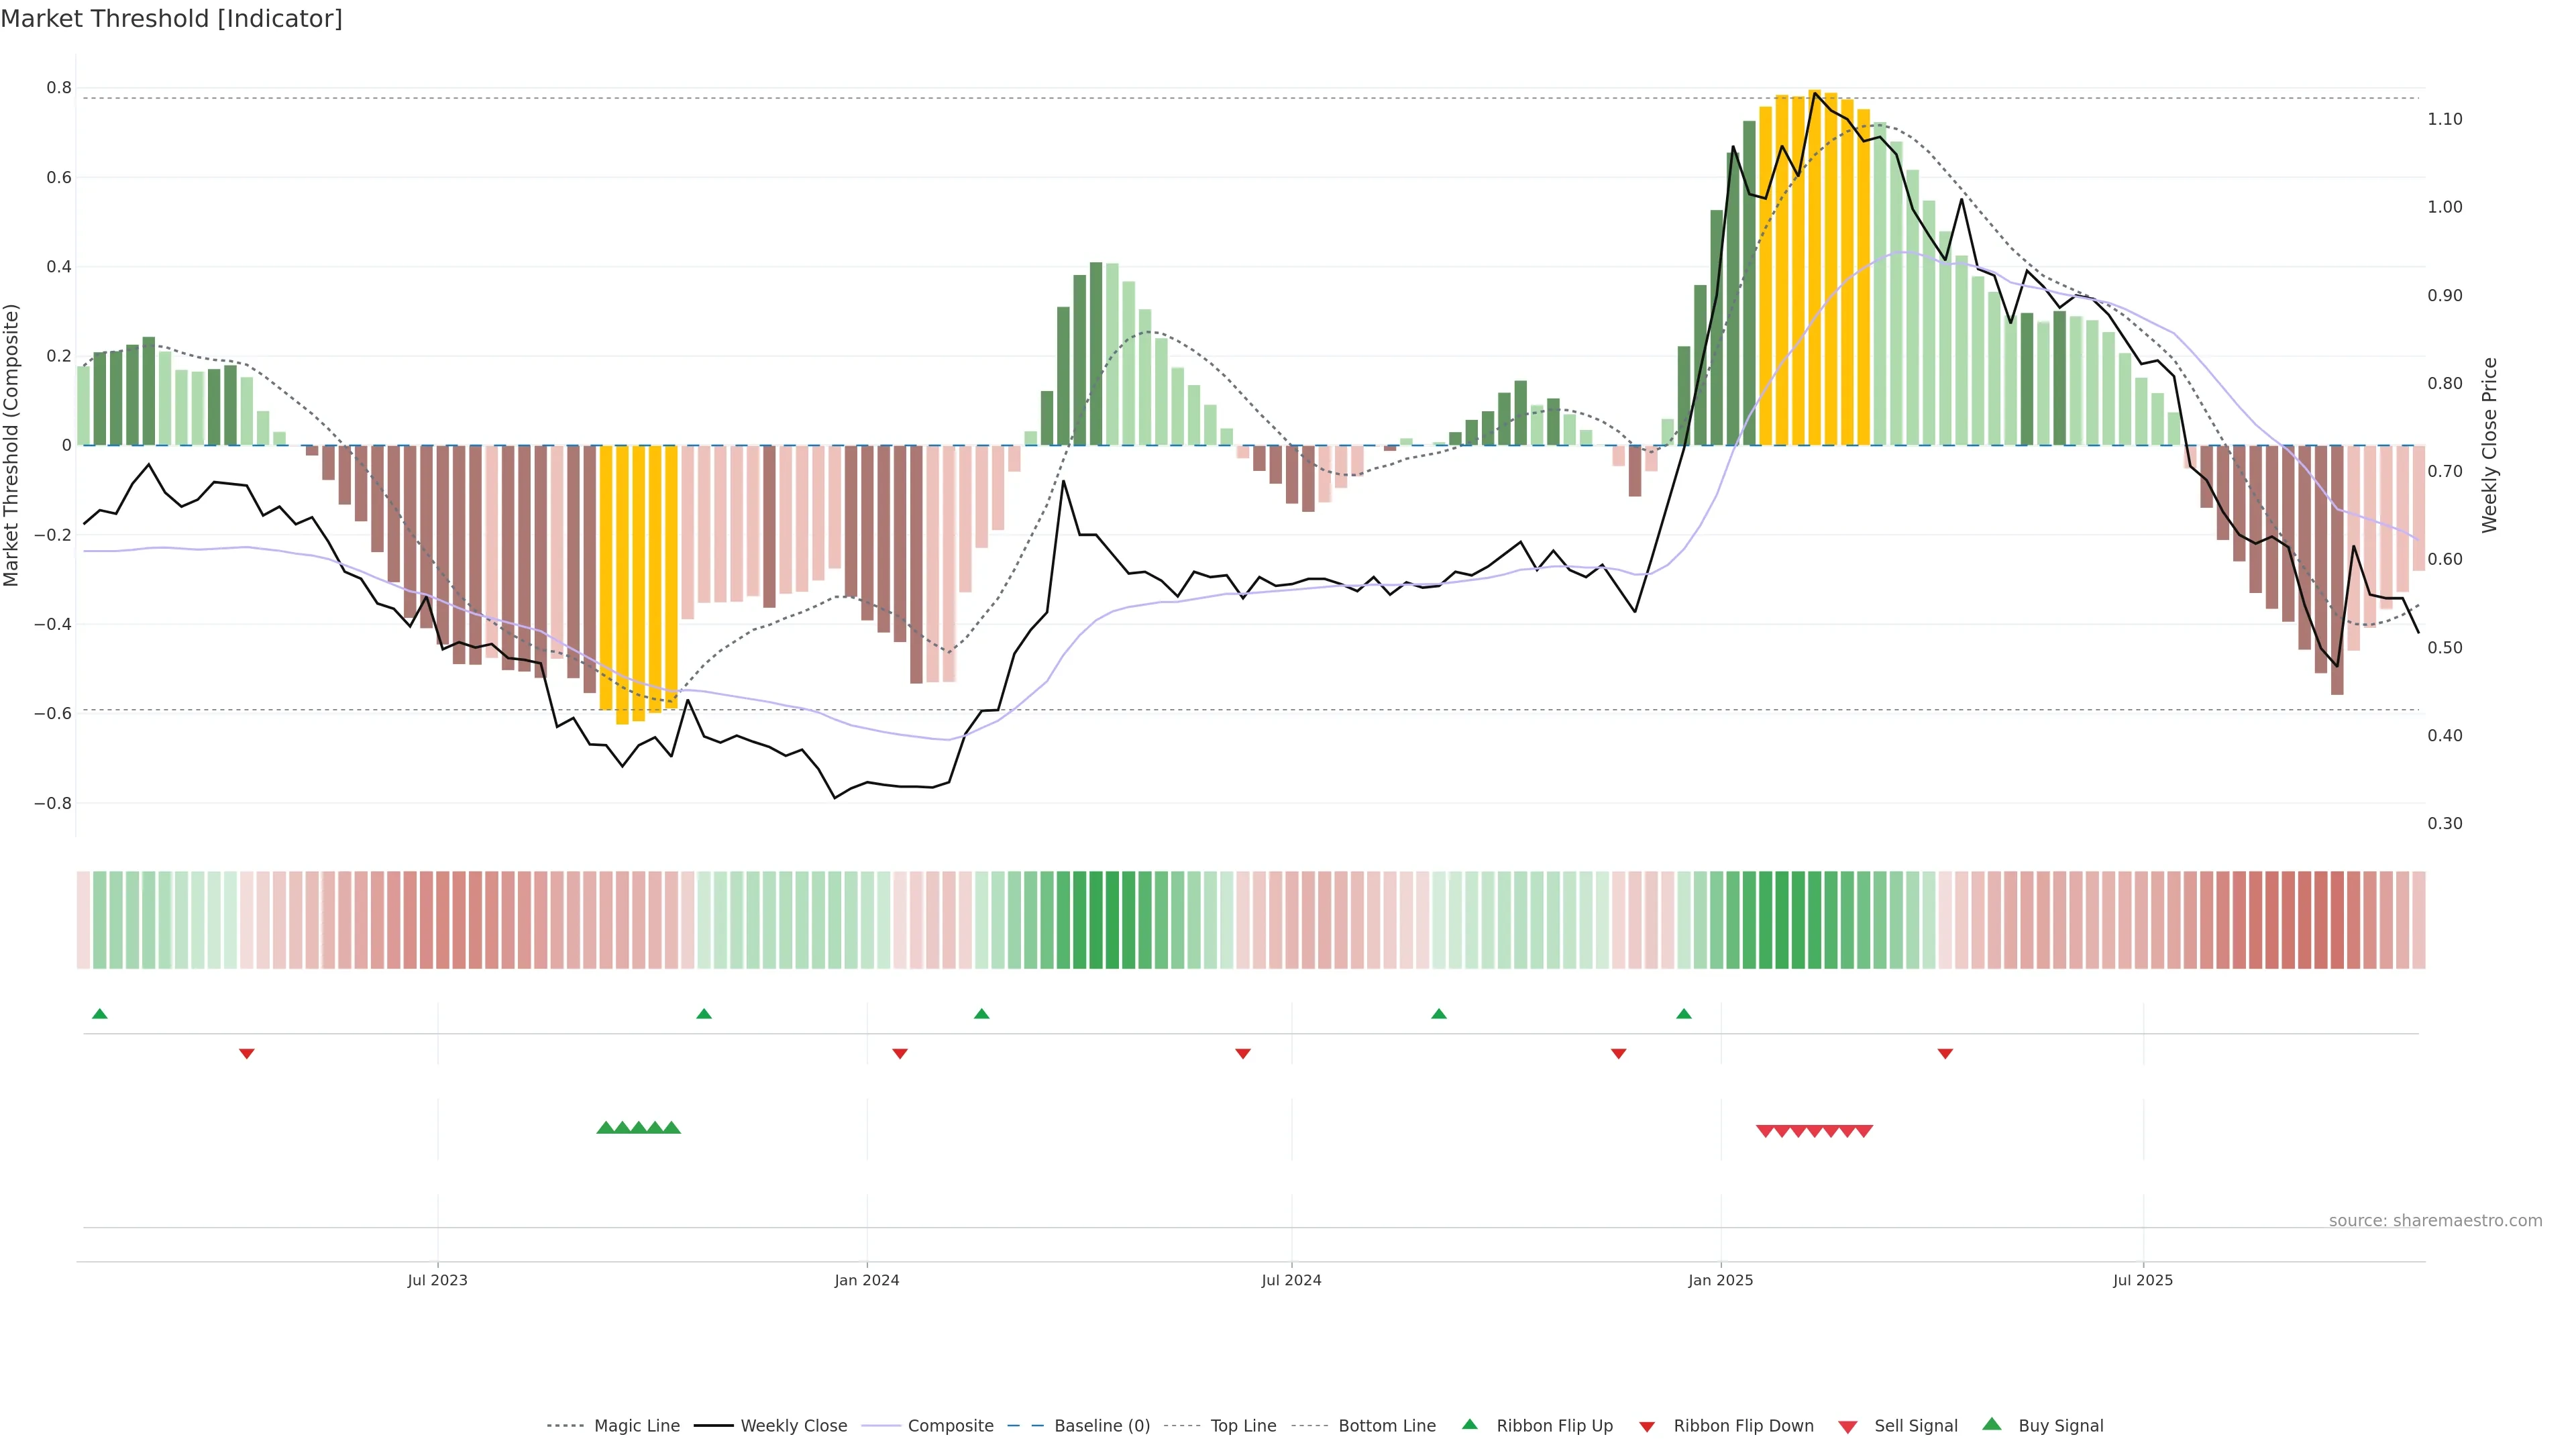Click the Jul 2023 x-axis label

pyautogui.click(x=437, y=1280)
